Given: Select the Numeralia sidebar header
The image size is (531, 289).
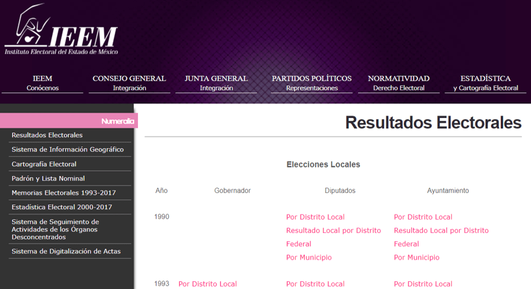Looking at the screenshot, I should click(x=117, y=121).
